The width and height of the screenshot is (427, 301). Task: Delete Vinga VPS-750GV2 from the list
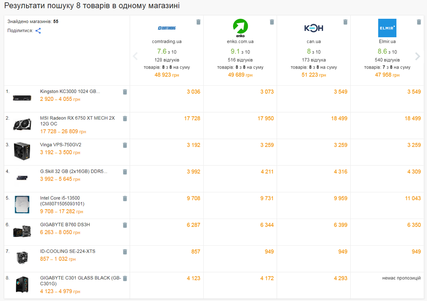point(125,145)
